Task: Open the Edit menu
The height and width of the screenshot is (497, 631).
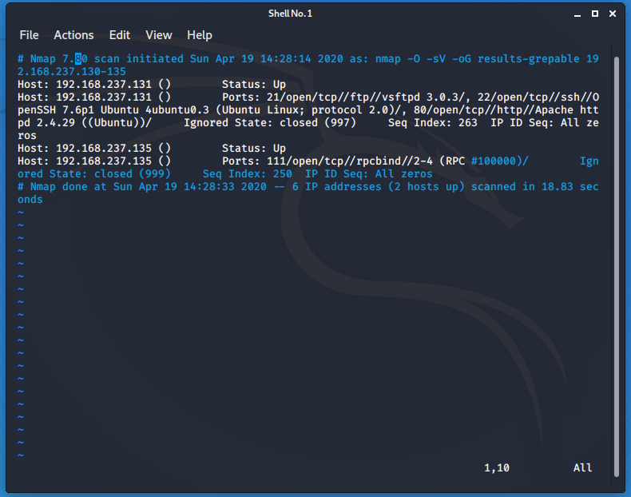Action: (120, 35)
